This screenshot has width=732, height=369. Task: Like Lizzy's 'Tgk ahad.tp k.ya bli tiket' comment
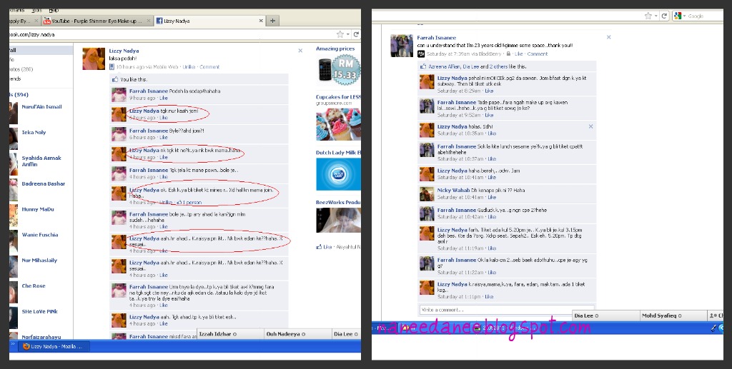[164, 324]
